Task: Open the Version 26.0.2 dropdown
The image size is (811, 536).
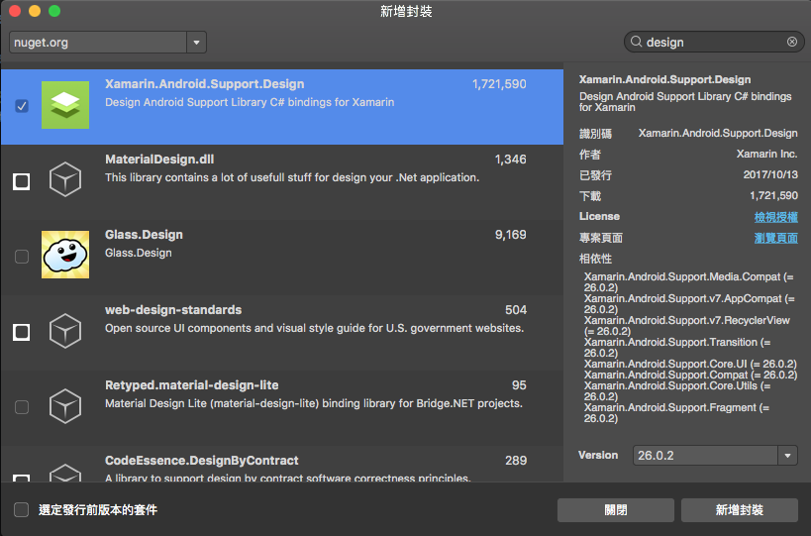Action: point(787,456)
